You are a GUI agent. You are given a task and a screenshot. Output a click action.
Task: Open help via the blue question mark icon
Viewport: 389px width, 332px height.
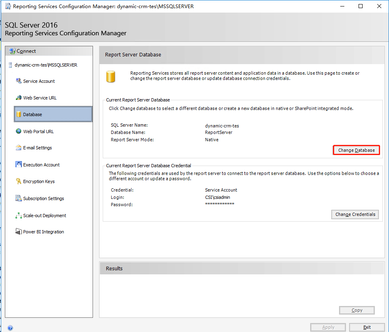[x=10, y=328]
